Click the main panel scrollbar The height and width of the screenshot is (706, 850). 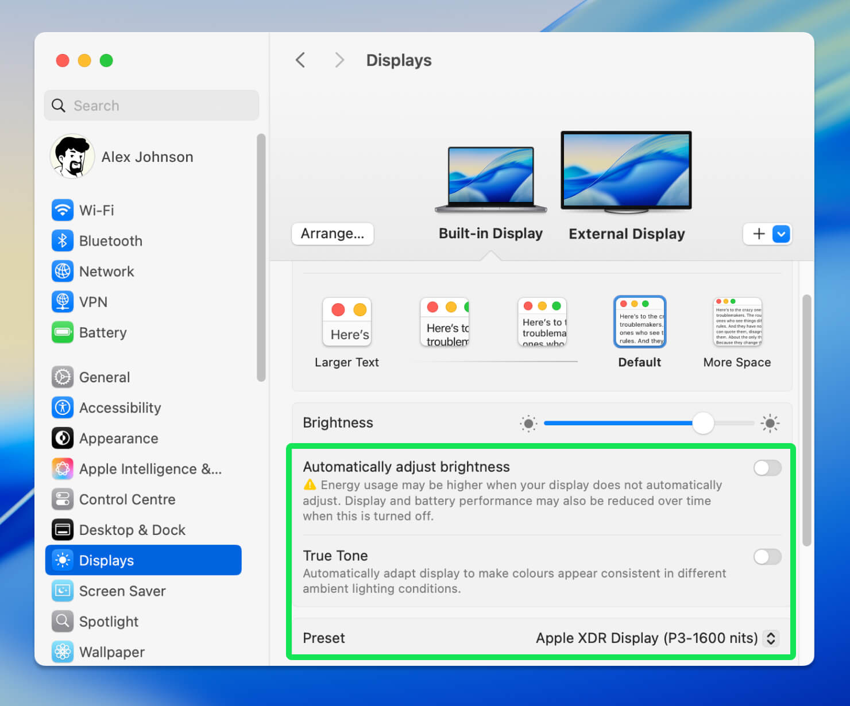(807, 420)
